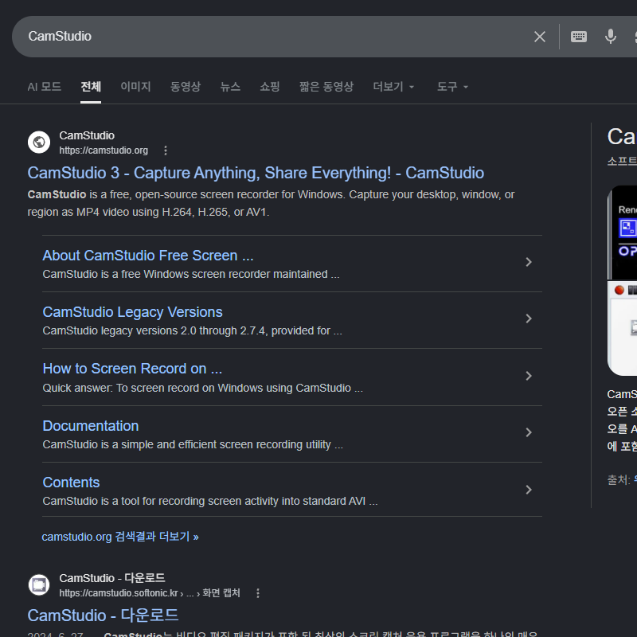The width and height of the screenshot is (637, 637).
Task: Click the CamStudio.org globe favicon
Action: [x=39, y=143]
